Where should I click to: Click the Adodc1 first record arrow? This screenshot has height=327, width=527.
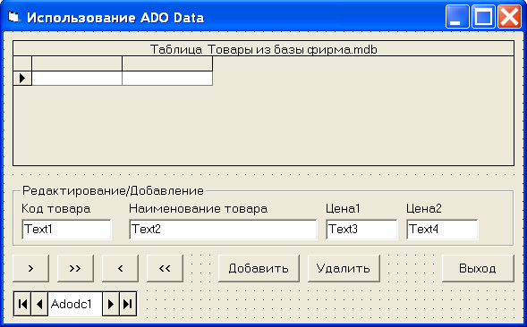(x=23, y=304)
